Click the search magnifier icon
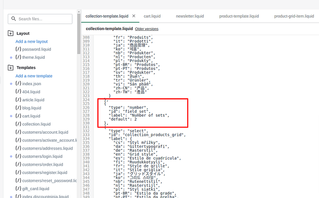The width and height of the screenshot is (319, 198). [13, 19]
